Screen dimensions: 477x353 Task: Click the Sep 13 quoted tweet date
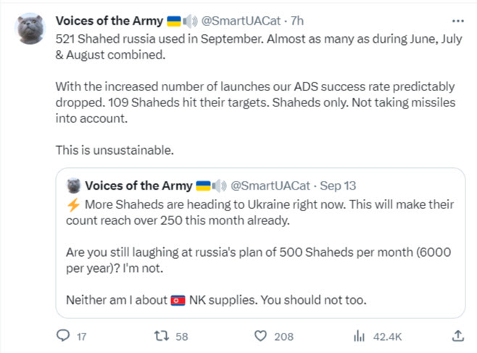click(338, 186)
